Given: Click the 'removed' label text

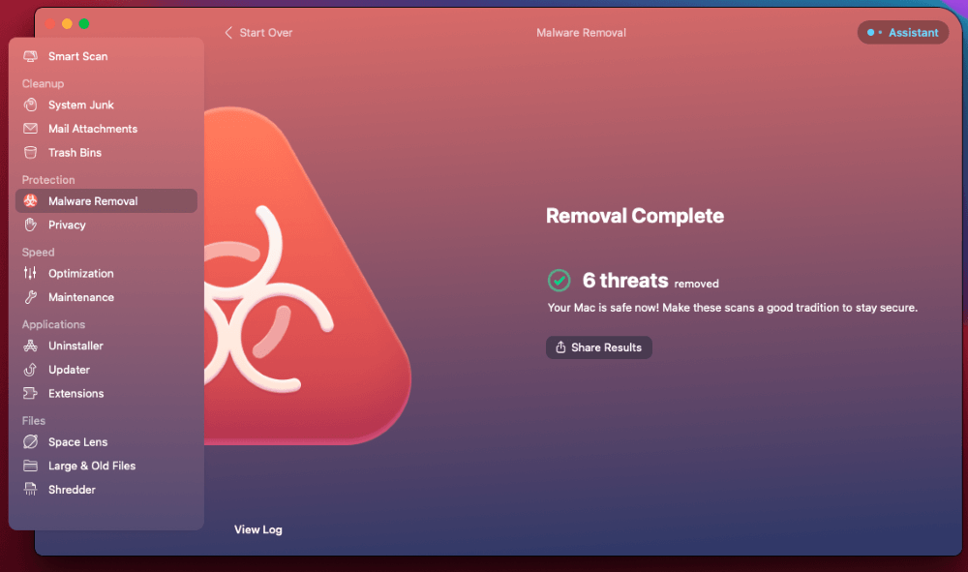Looking at the screenshot, I should [696, 284].
